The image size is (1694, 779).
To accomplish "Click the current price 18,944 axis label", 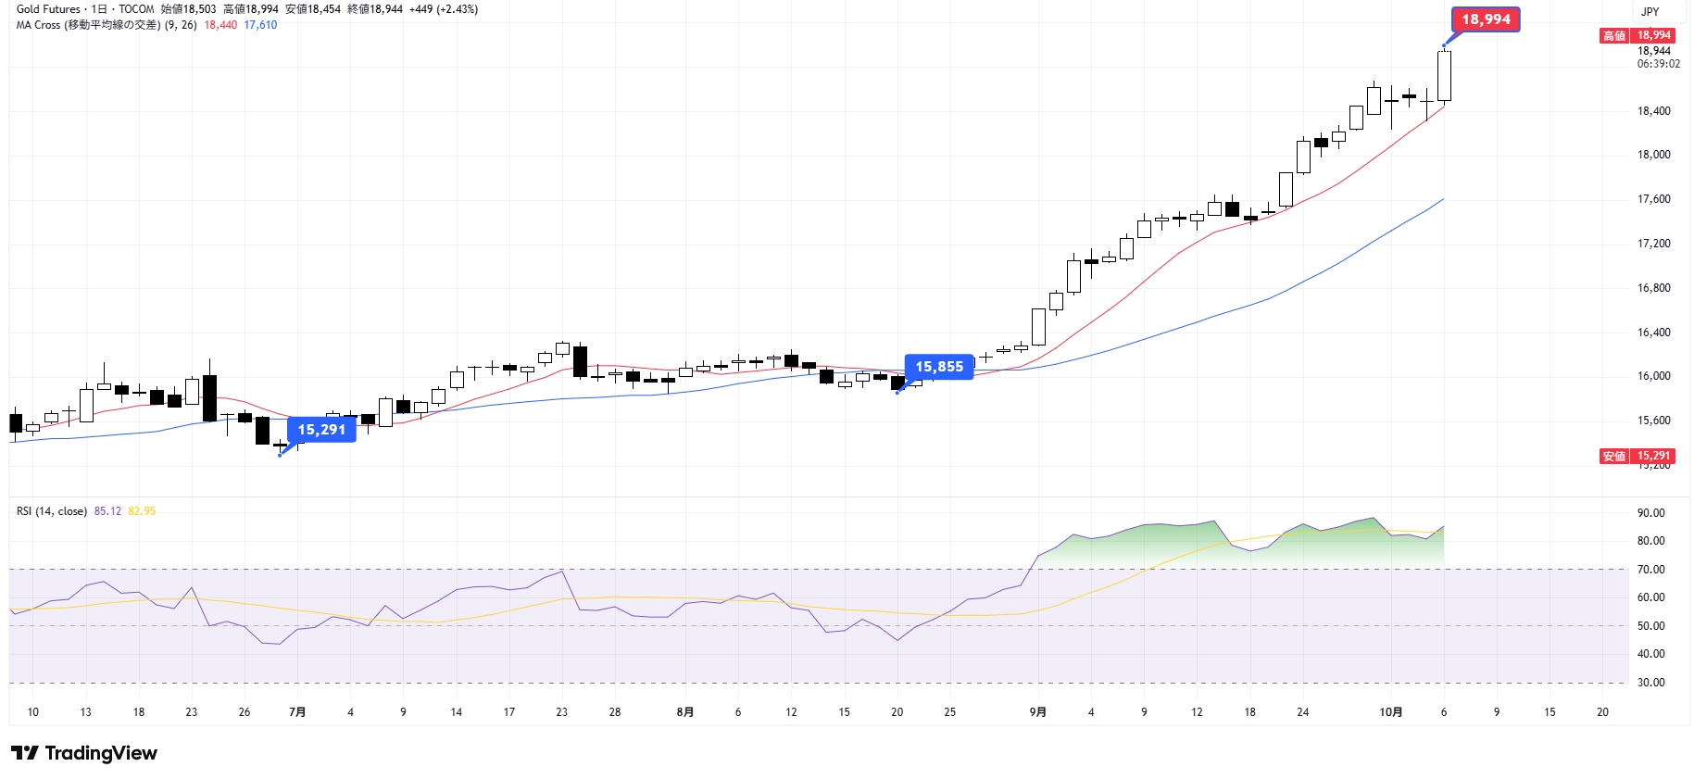I will [1653, 51].
